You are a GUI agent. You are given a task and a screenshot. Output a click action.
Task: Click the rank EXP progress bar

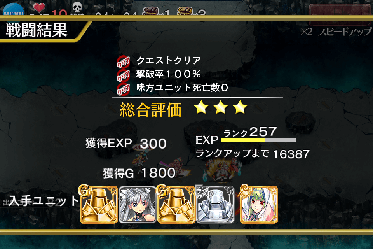258,140
